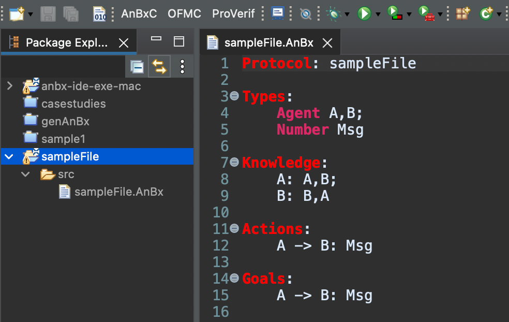This screenshot has width=509, height=322.
Task: Run the OFMC verifier
Action: (184, 14)
